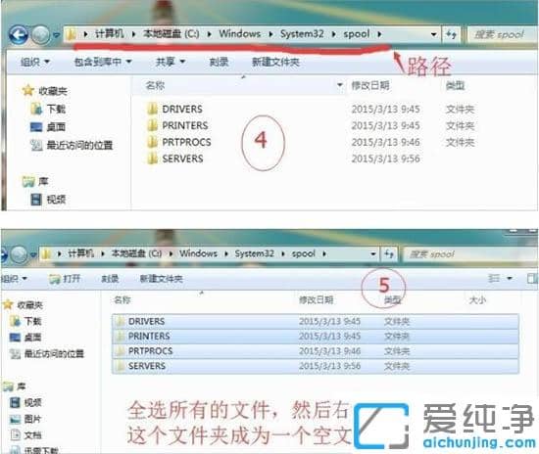Open 桌面 icon in upper sidebar

point(36,127)
